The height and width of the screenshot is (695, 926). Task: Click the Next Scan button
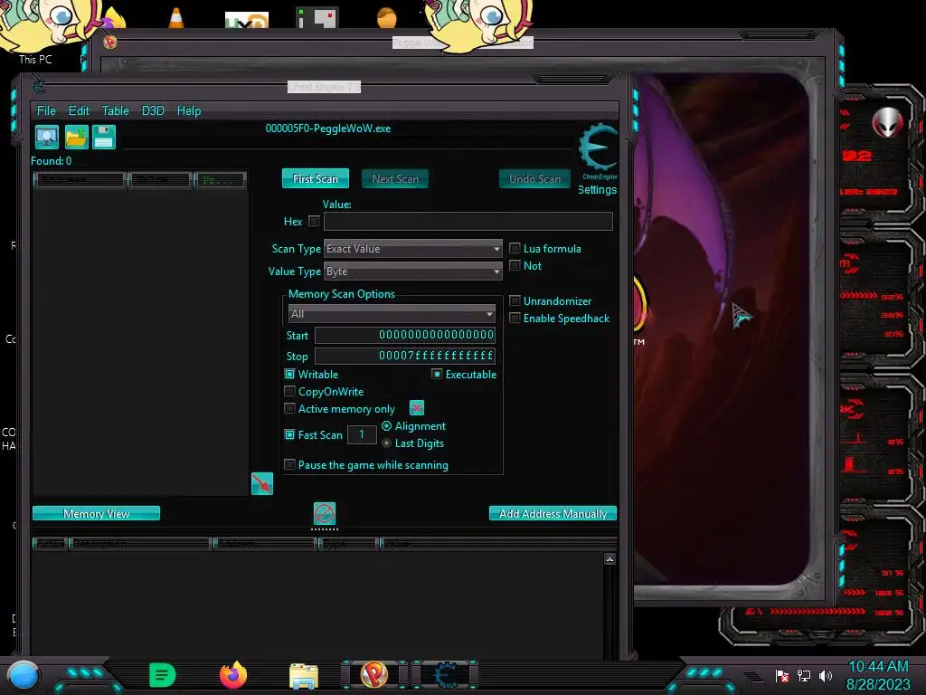pos(395,178)
